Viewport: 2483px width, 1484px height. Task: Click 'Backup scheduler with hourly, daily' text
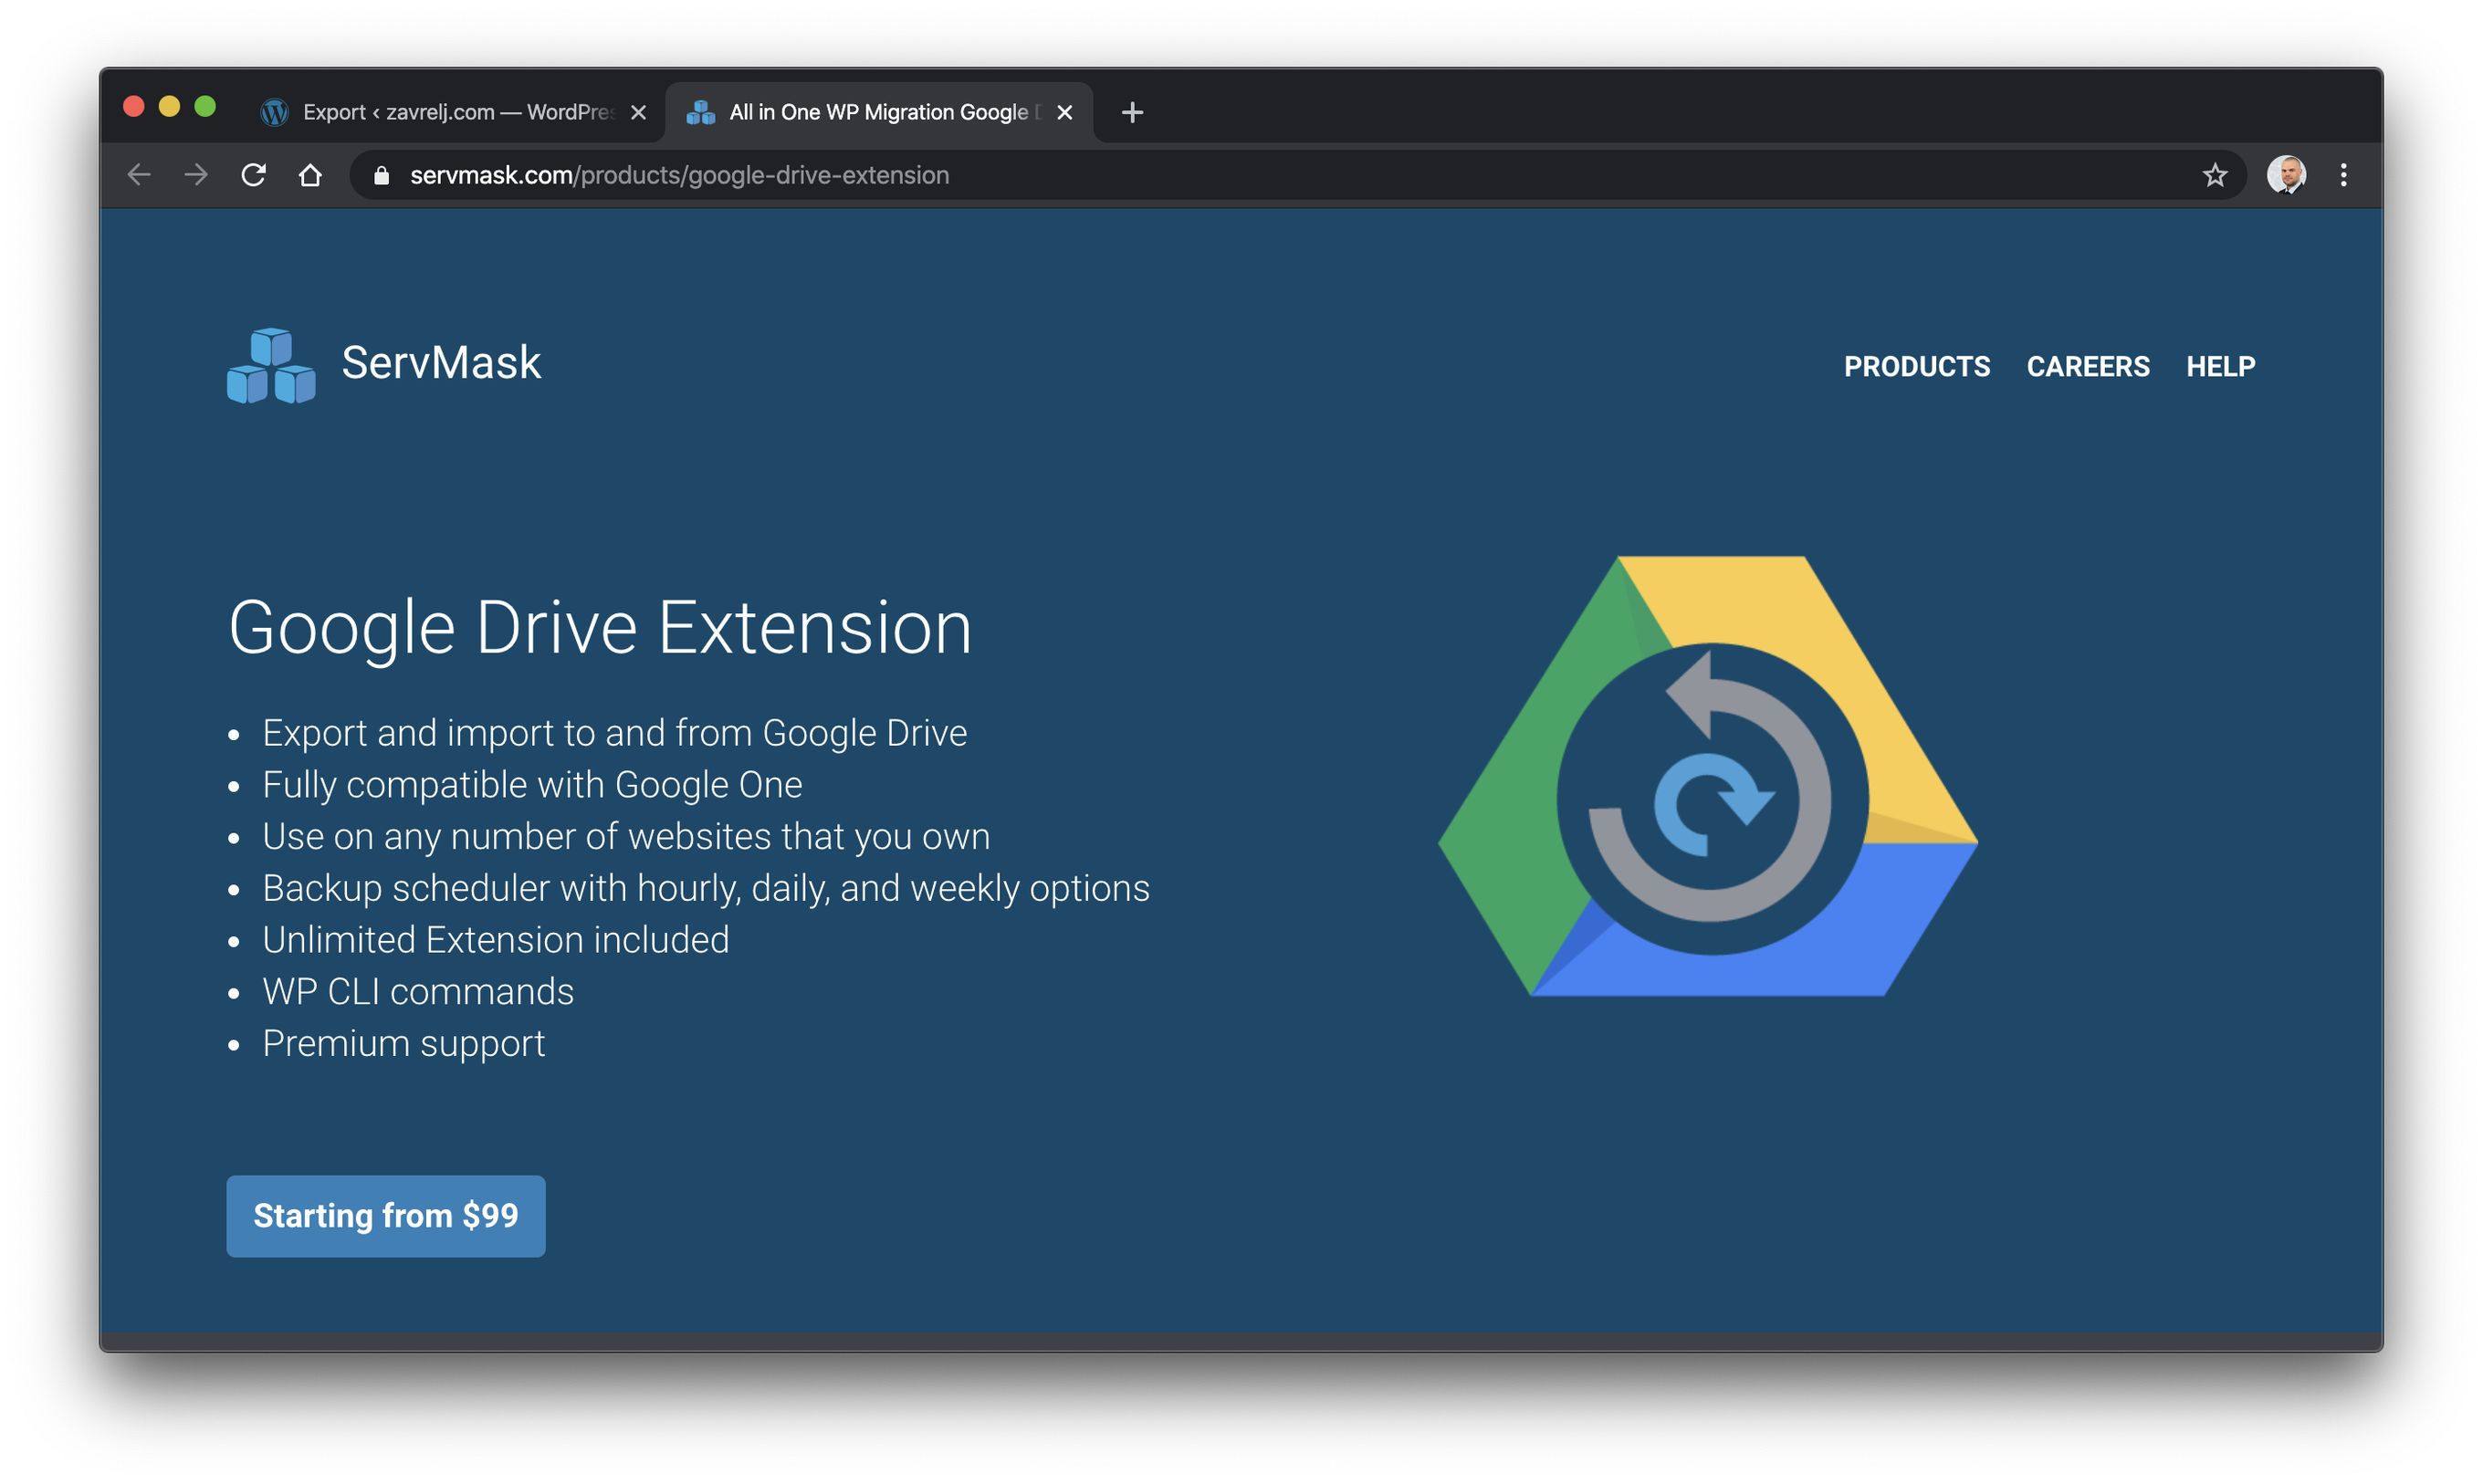pyautogui.click(x=706, y=888)
